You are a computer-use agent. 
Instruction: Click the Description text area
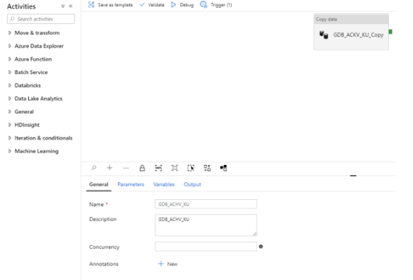click(x=205, y=225)
